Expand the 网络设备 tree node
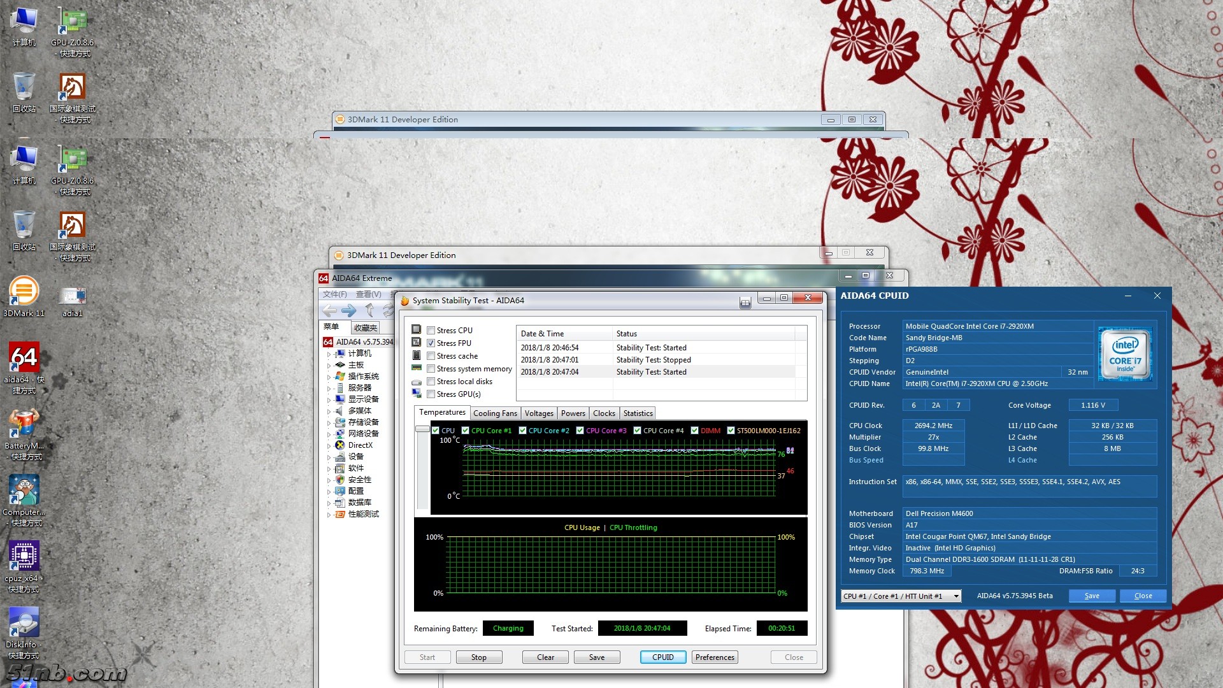This screenshot has height=688, width=1223. click(329, 434)
